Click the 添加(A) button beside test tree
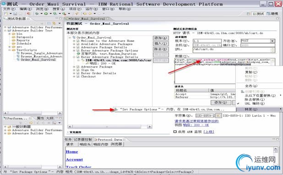The height and width of the screenshot is (175, 283). pyautogui.click(x=161, y=38)
